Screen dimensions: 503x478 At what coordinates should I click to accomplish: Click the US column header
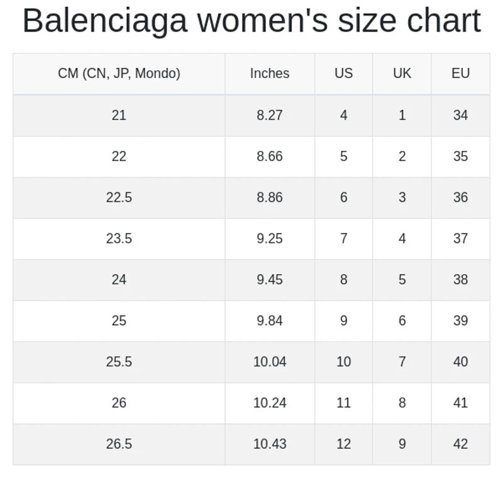click(343, 74)
